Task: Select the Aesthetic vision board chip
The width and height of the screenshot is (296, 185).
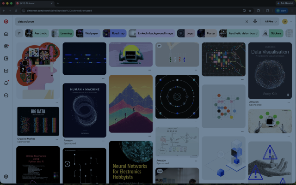Action: coord(239,33)
